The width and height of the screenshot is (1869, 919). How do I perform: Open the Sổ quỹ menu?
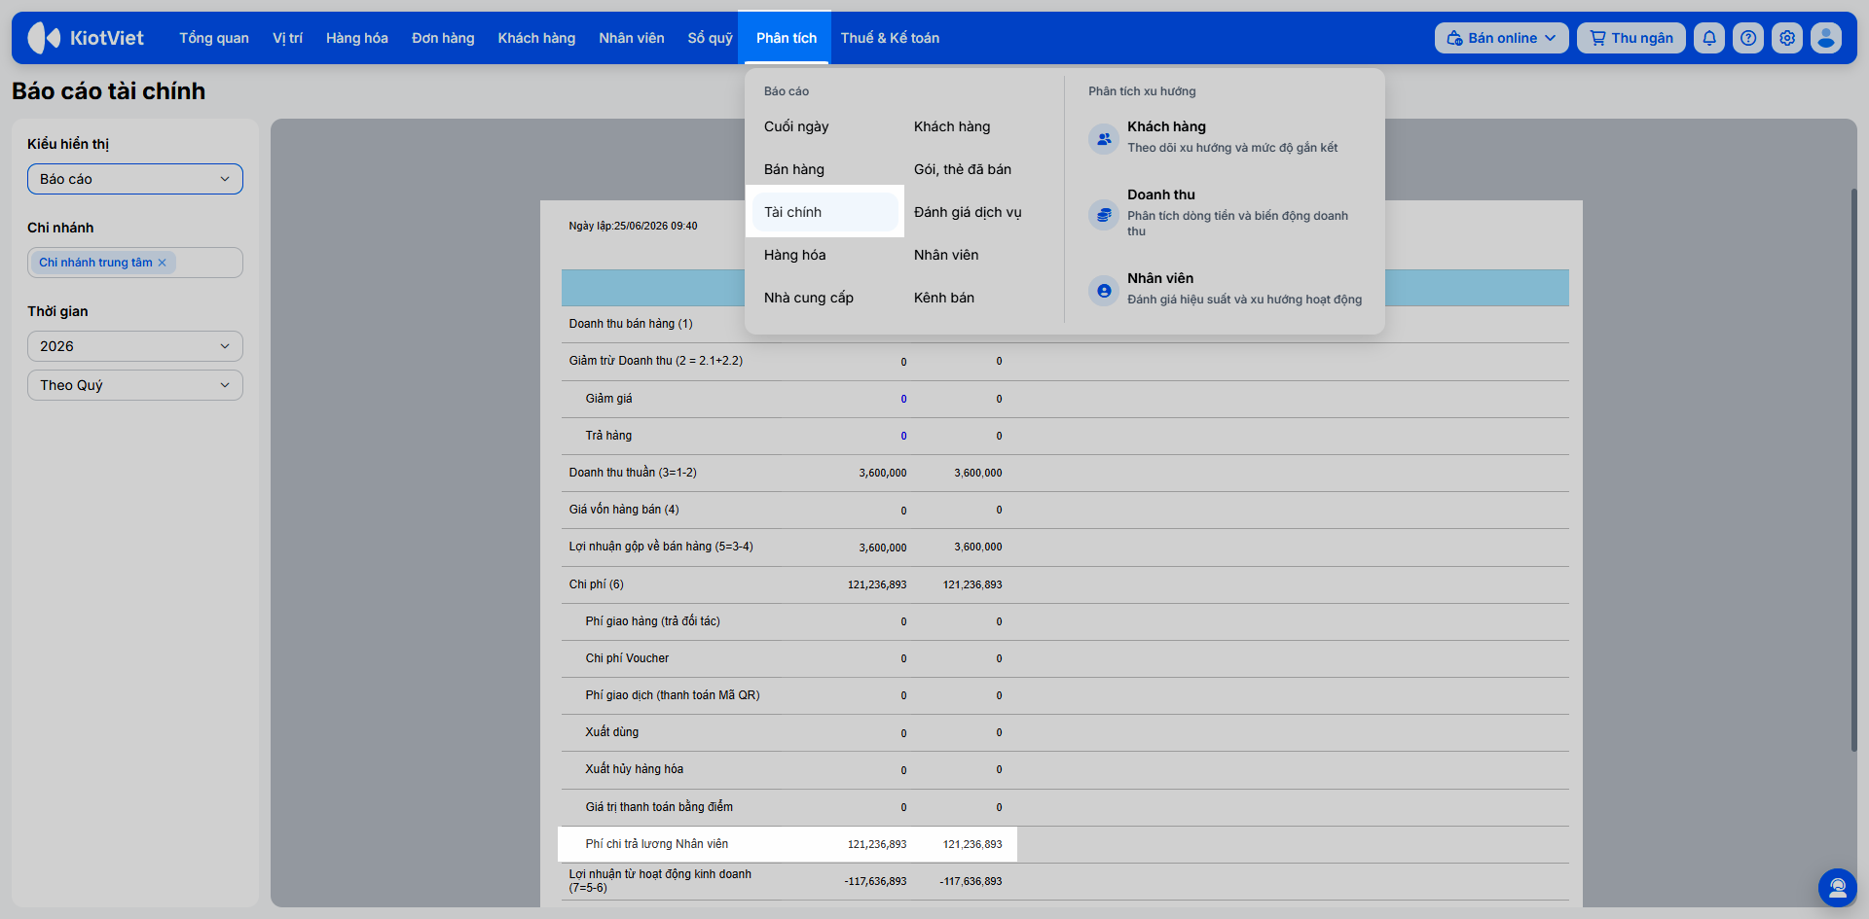click(x=710, y=38)
